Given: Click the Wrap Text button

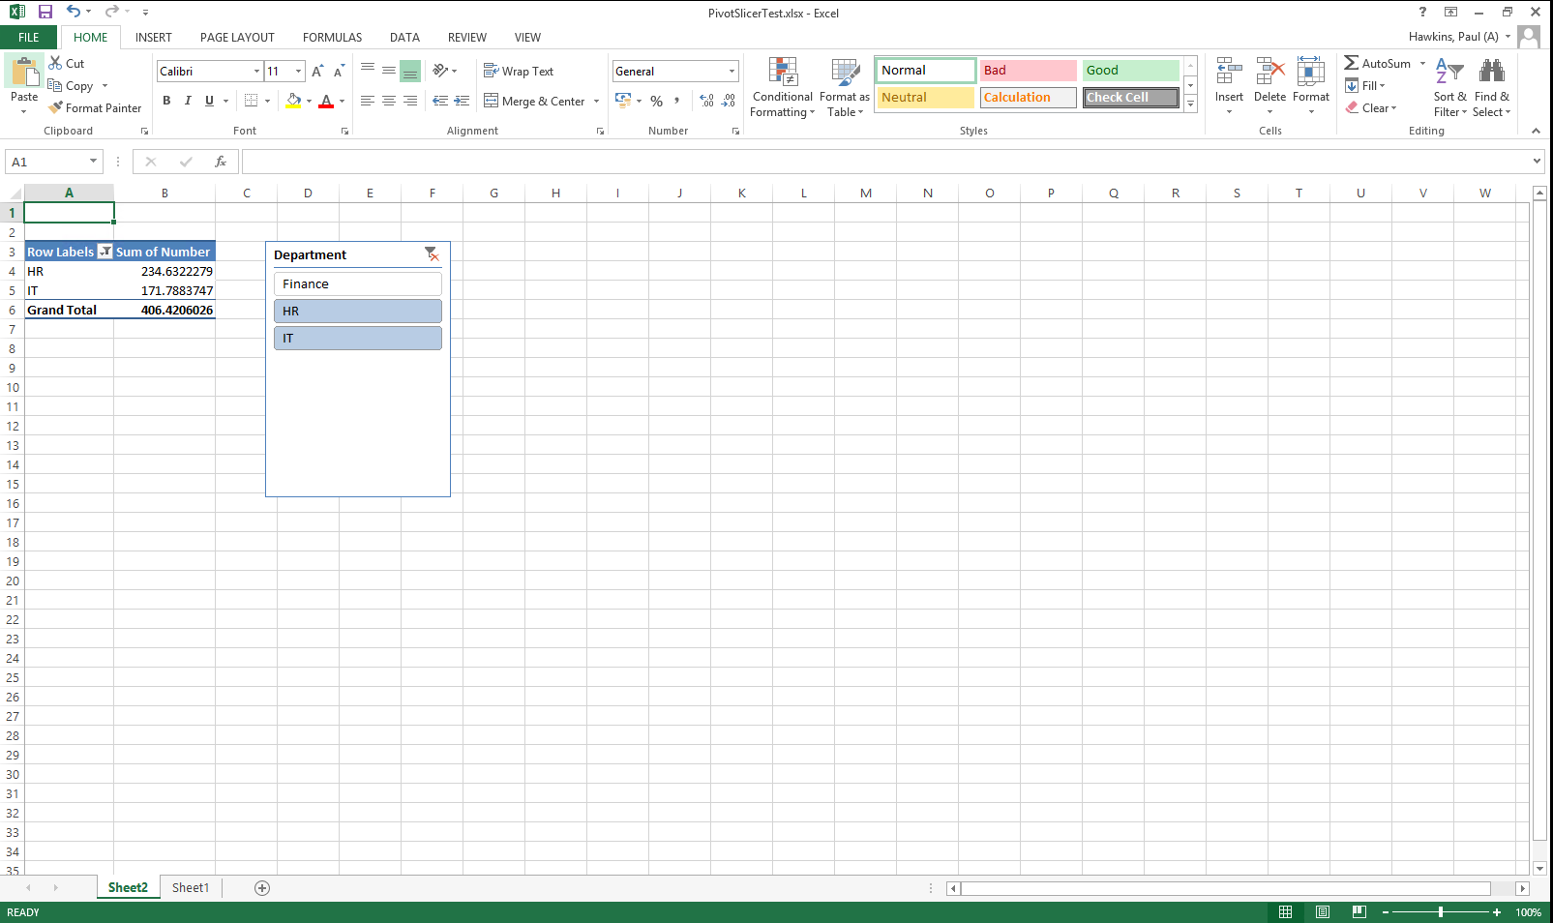Looking at the screenshot, I should click(519, 72).
